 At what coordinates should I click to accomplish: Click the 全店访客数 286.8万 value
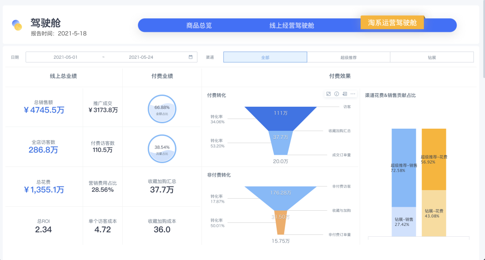43,150
